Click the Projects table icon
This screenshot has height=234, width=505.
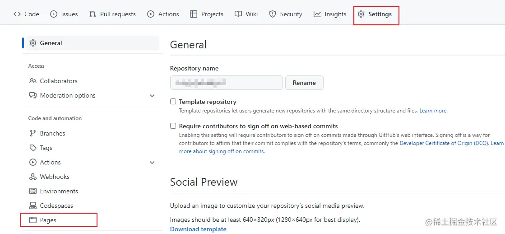tap(194, 14)
